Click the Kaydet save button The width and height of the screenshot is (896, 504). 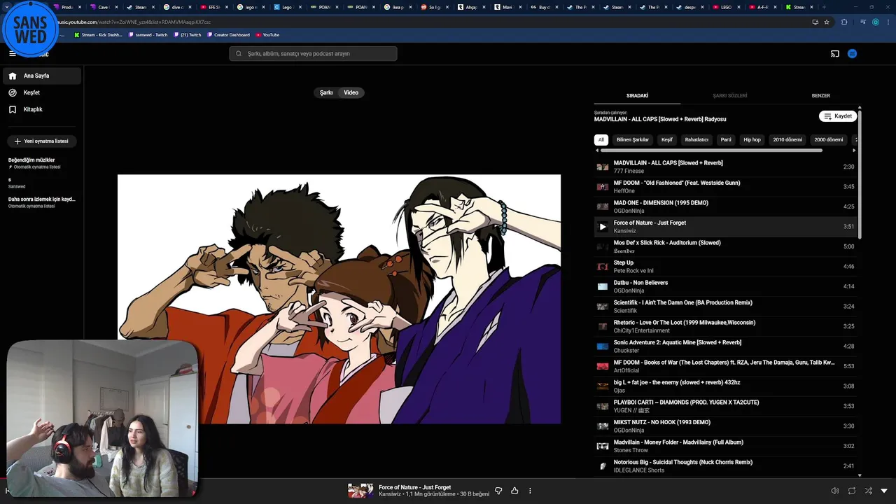pyautogui.click(x=838, y=116)
